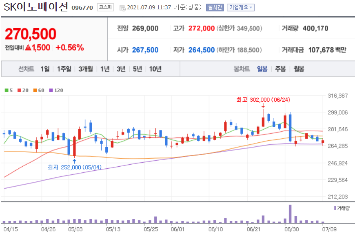Click red 20-day moving average legend swatch
This screenshot has width=355, height=235.
19,90
